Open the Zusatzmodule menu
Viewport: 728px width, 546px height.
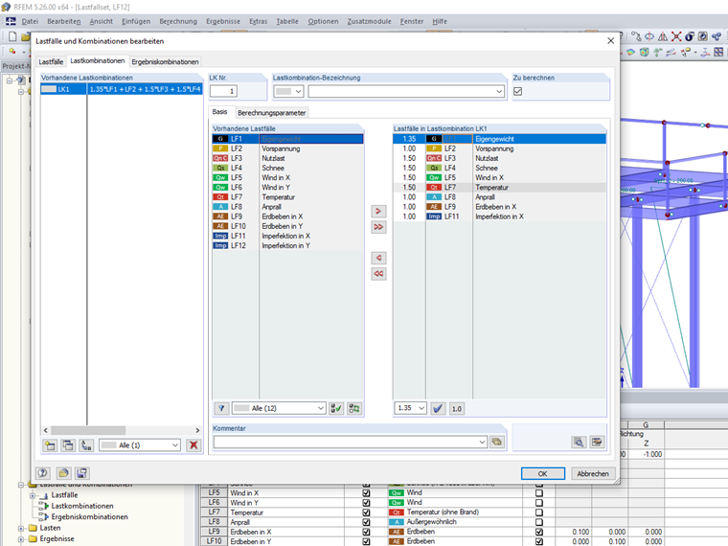369,21
